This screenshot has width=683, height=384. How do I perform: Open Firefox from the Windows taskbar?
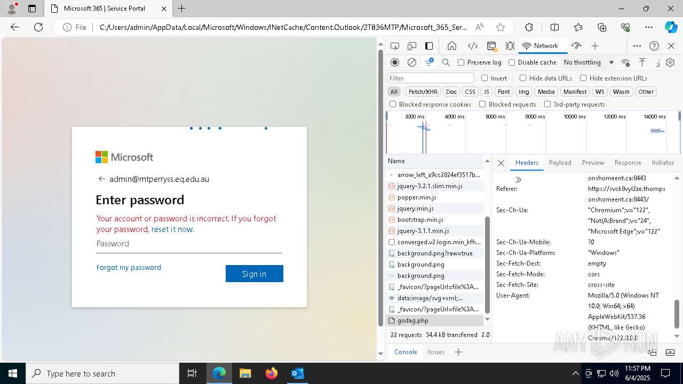click(271, 373)
